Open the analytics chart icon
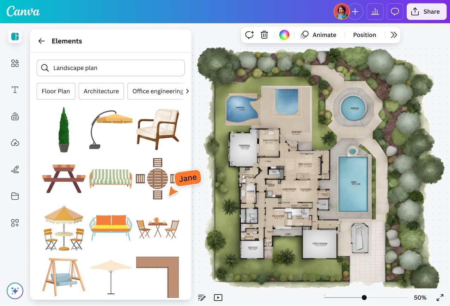 [x=375, y=12]
